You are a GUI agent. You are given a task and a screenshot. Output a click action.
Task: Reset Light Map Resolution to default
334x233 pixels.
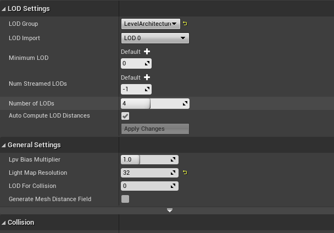click(185, 173)
